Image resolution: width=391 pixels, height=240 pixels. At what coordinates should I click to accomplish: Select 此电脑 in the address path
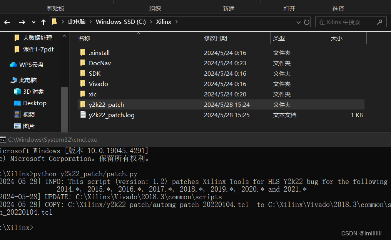click(77, 22)
